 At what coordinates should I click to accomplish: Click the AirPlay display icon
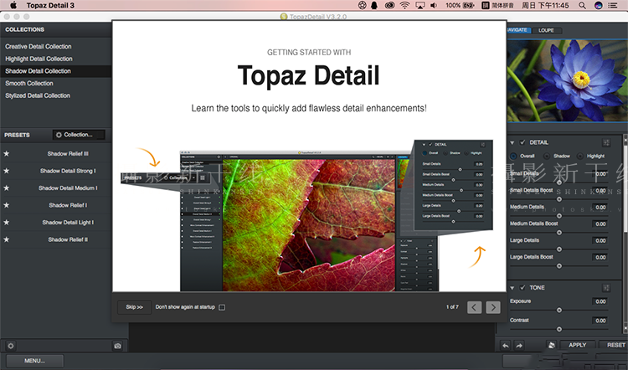[x=420, y=5]
